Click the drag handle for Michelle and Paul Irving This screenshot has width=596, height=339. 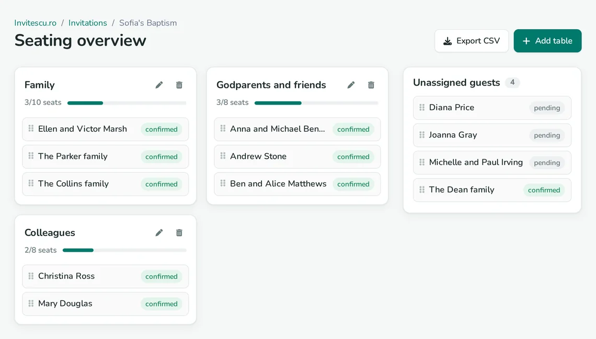422,162
